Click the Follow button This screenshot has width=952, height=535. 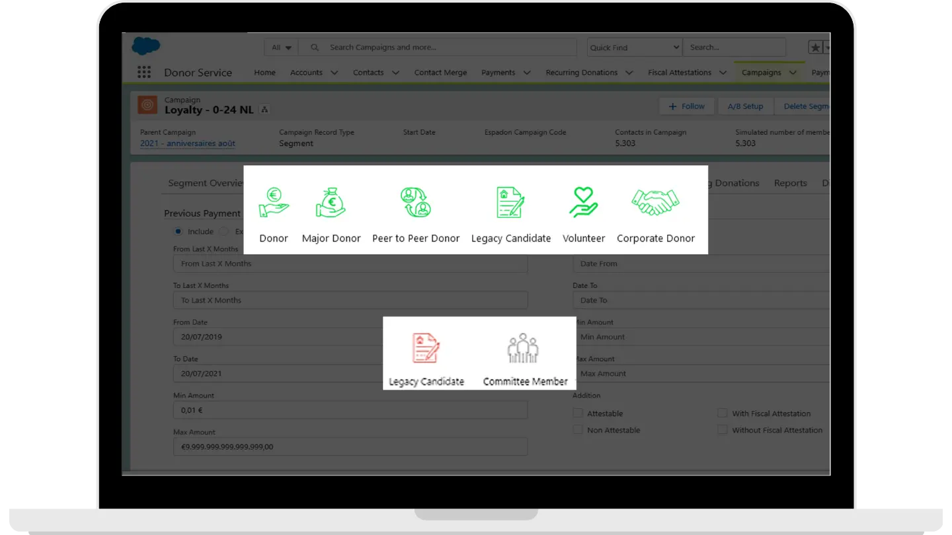[687, 106]
